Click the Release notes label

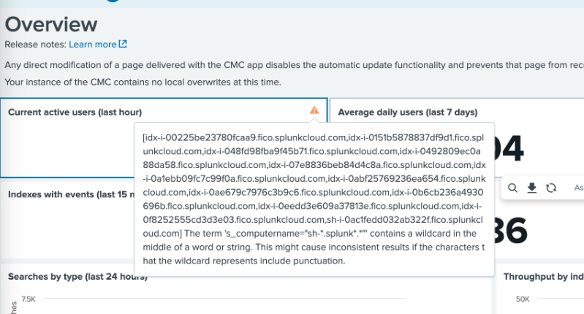[34, 45]
